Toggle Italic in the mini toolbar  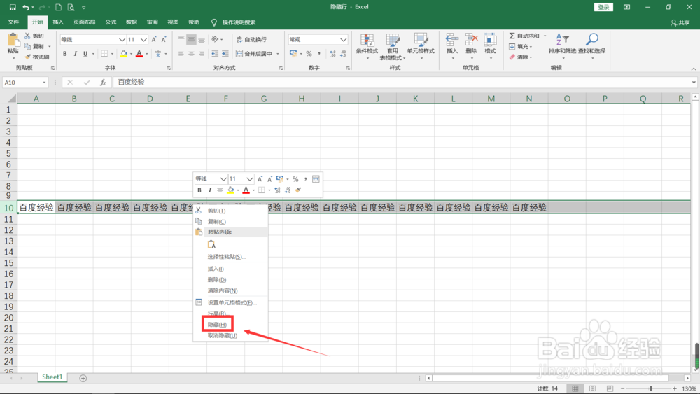(210, 190)
